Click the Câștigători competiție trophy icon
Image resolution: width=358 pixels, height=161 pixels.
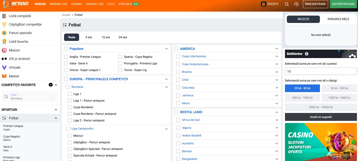coord(4,24)
